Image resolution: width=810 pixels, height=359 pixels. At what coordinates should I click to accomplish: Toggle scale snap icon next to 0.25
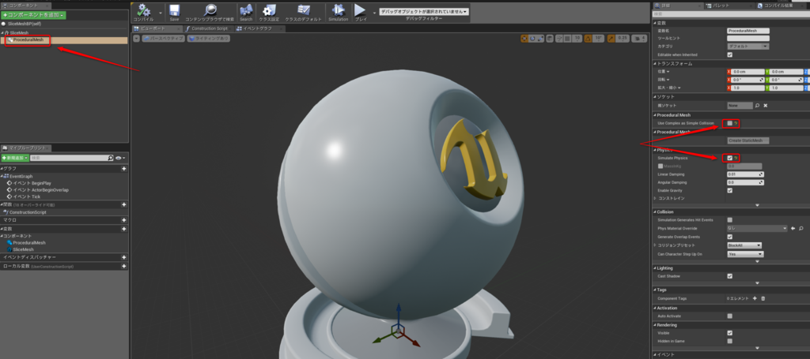click(x=611, y=38)
